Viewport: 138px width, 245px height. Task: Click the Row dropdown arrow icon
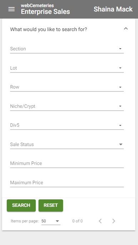coord(120,87)
